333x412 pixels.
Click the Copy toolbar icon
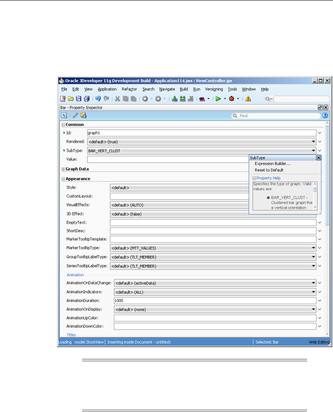[x=125, y=98]
